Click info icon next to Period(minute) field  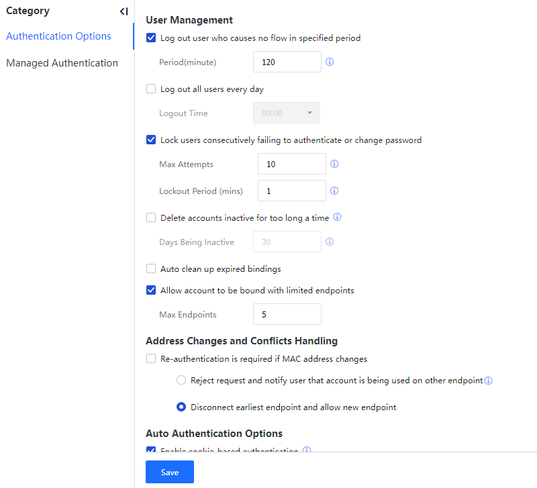330,62
